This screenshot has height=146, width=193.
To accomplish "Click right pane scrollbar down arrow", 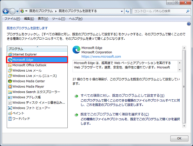I will pos(184,126).
